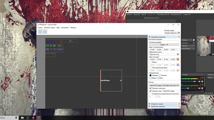Image resolution: width=214 pixels, height=120 pixels.
Task: Adjust second OBS mixer volume slider
Action: point(188,88)
